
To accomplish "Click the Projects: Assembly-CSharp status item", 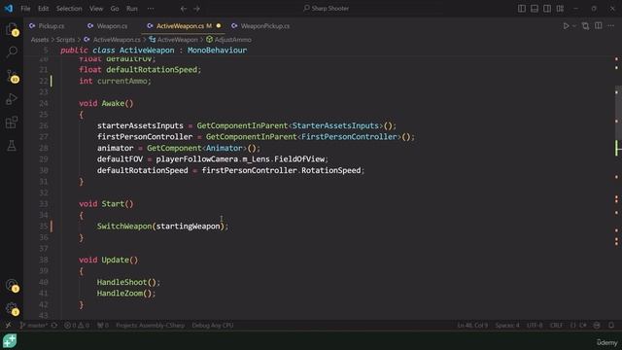I will pos(150,326).
